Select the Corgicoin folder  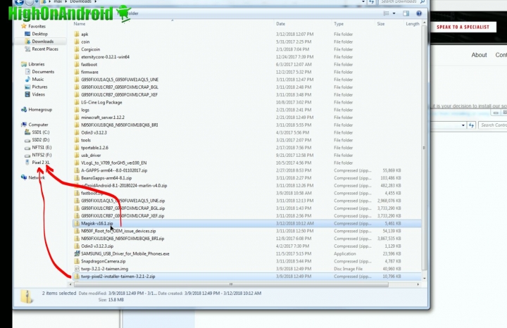click(91, 49)
